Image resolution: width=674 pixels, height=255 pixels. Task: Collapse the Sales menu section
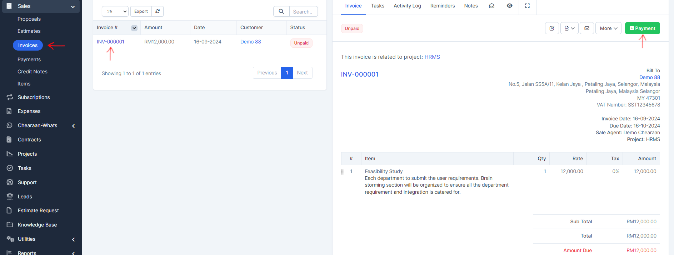(73, 6)
